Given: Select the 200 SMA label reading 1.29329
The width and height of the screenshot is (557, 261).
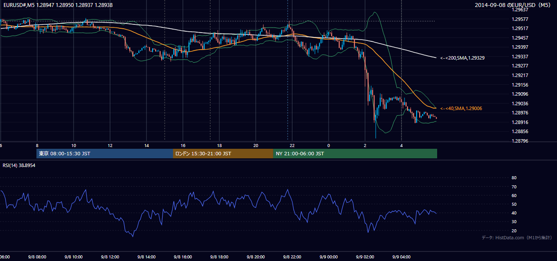Looking at the screenshot, I should tap(463, 58).
